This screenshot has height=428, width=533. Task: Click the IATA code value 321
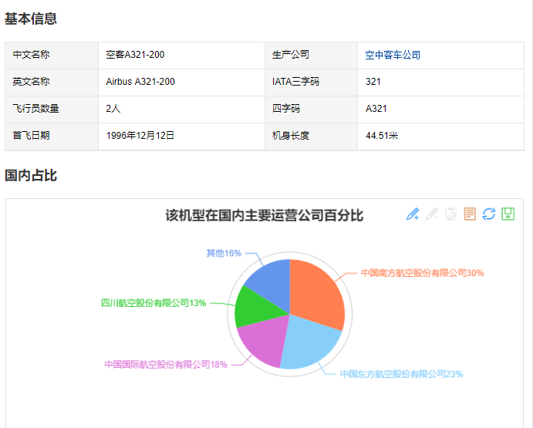[x=441, y=82]
